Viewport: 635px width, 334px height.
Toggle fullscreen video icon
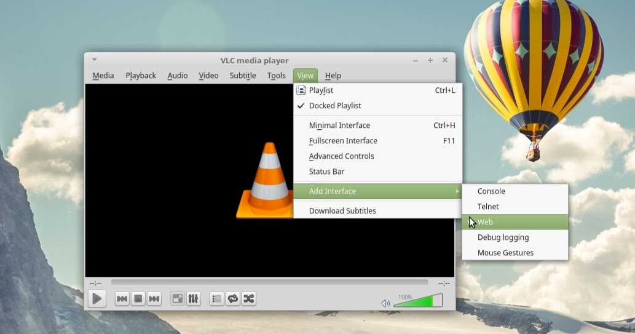coord(177,299)
